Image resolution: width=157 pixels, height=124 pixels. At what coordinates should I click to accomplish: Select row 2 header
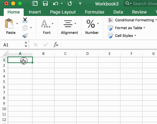point(4,65)
